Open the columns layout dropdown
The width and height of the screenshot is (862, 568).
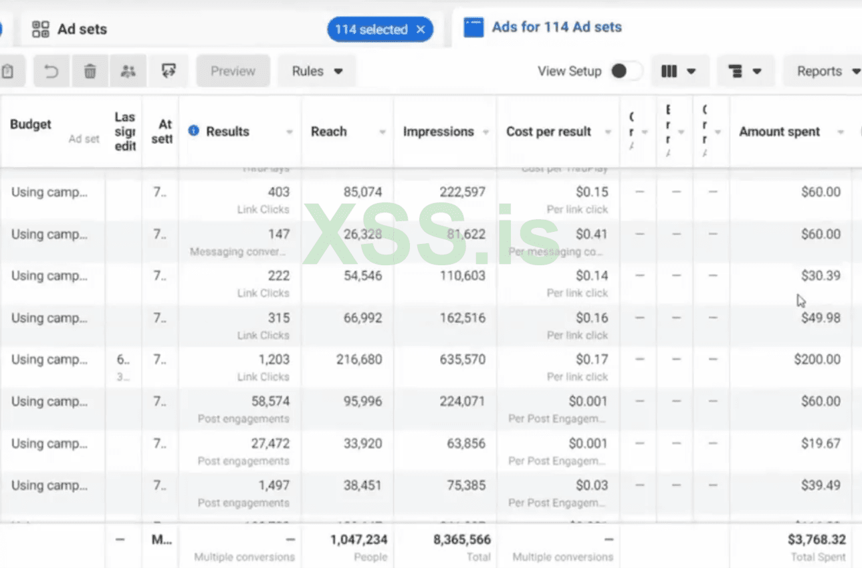point(679,72)
